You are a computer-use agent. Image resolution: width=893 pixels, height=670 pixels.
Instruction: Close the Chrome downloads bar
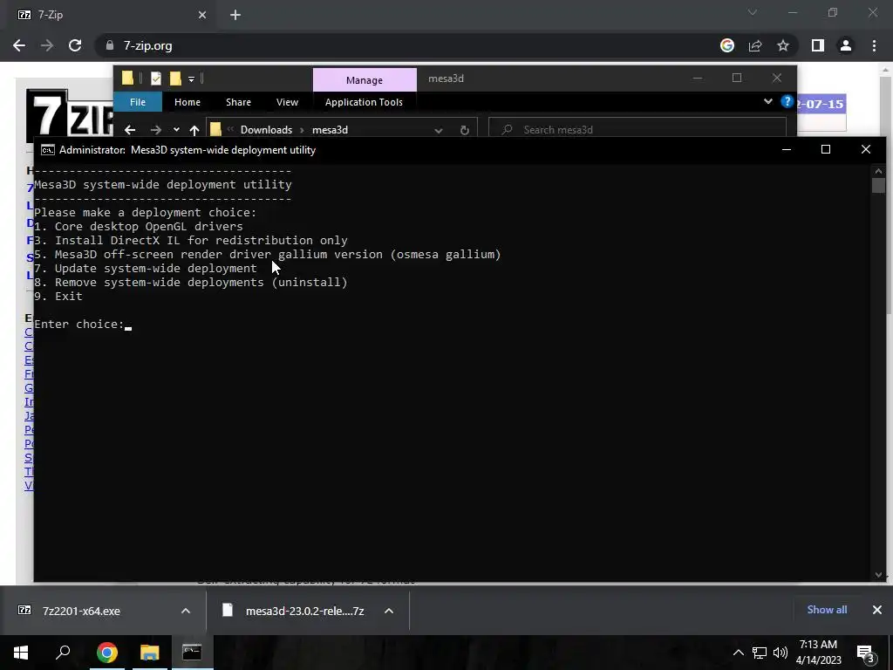[x=877, y=610]
